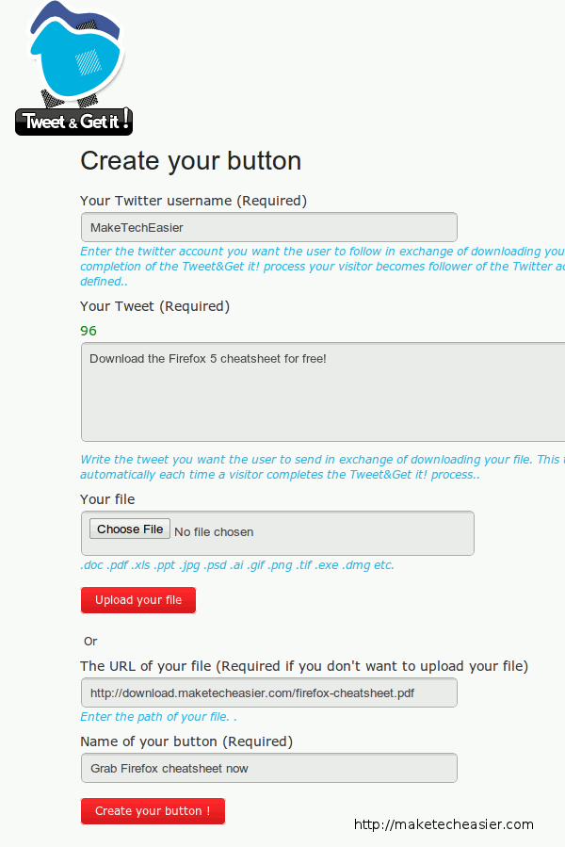Click inside the Tweet message textarea
This screenshot has width=565, height=847.
(x=320, y=391)
